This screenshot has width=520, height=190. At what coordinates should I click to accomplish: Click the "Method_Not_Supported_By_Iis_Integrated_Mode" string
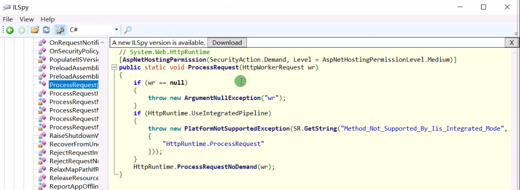click(422, 128)
